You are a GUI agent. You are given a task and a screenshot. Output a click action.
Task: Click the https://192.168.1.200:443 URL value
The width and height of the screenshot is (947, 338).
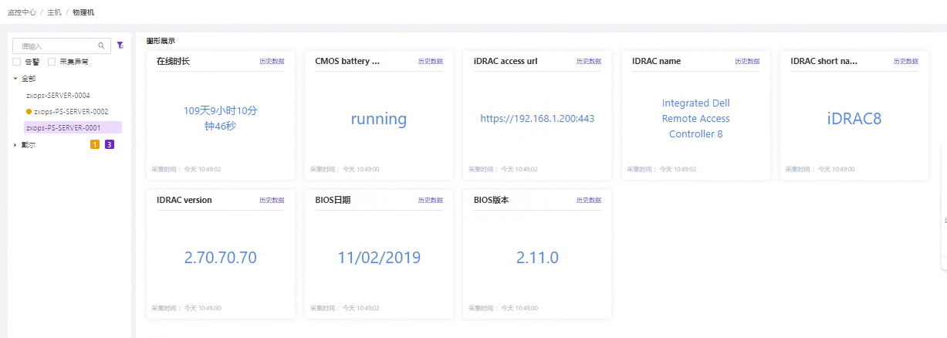[x=537, y=119]
